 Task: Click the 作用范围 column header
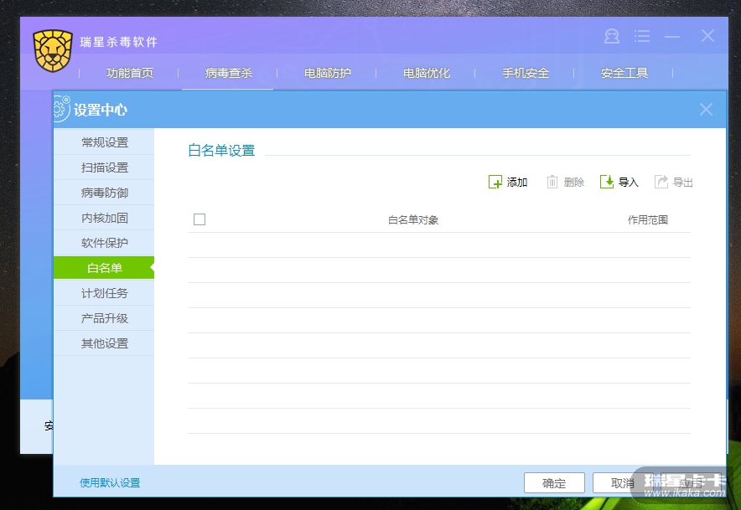coord(647,219)
